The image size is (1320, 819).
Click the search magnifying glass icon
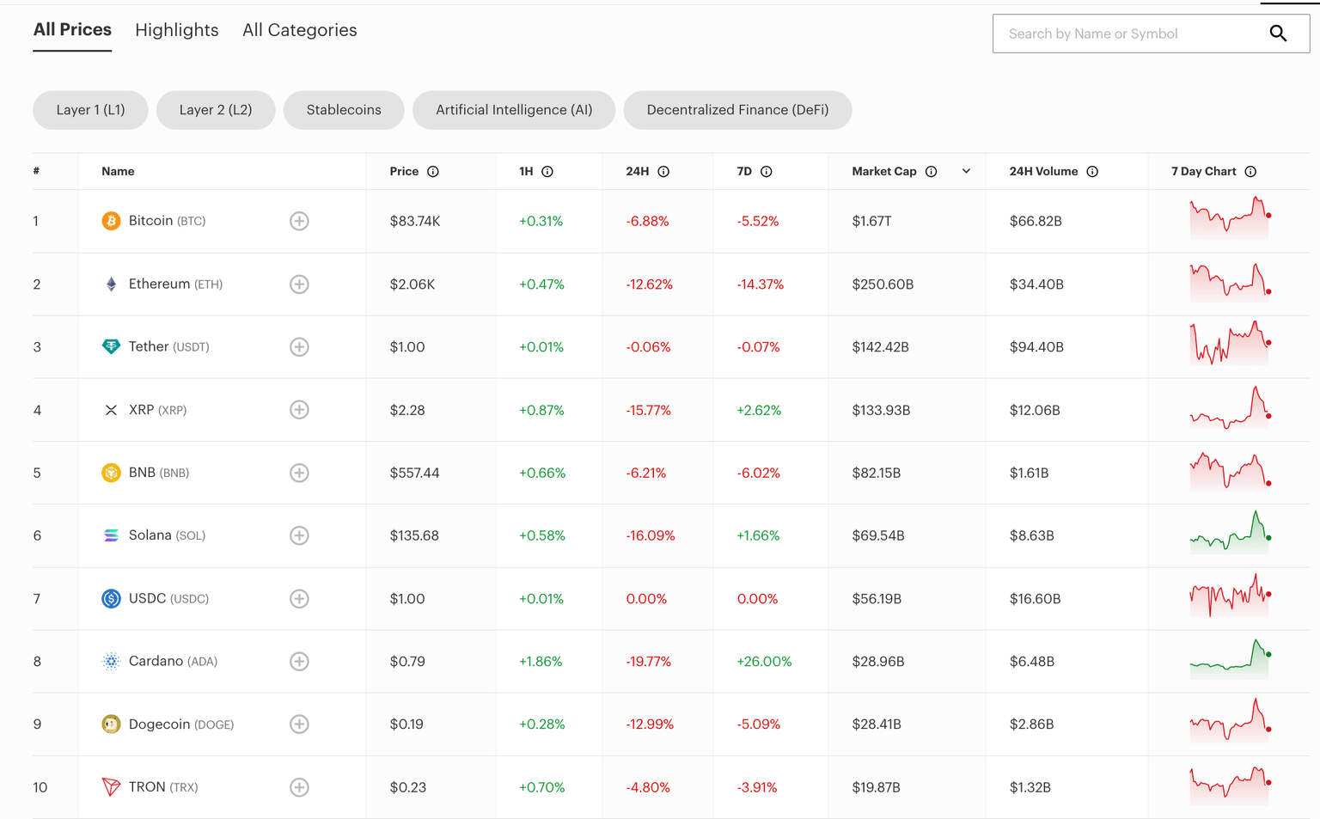1278,34
